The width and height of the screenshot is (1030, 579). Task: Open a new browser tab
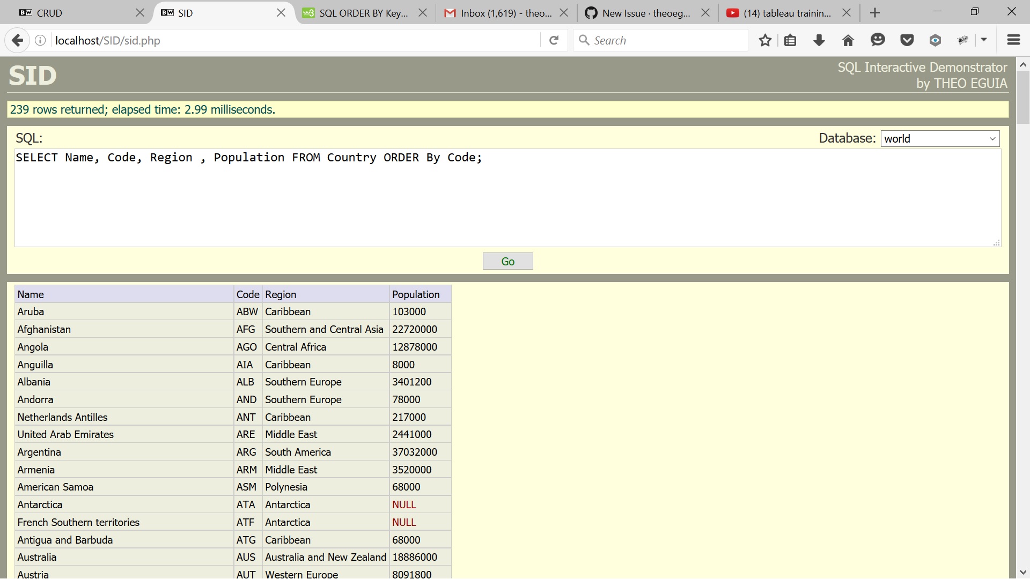point(874,12)
